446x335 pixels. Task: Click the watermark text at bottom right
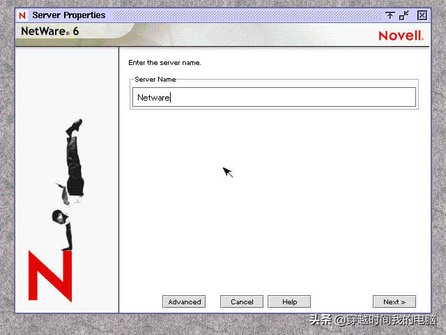373,320
